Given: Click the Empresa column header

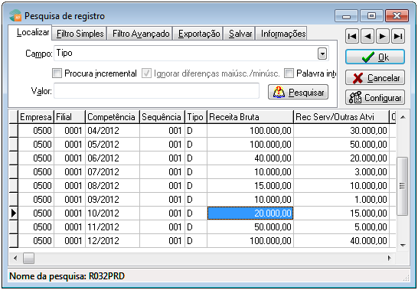Looking at the screenshot, I should (x=36, y=117).
